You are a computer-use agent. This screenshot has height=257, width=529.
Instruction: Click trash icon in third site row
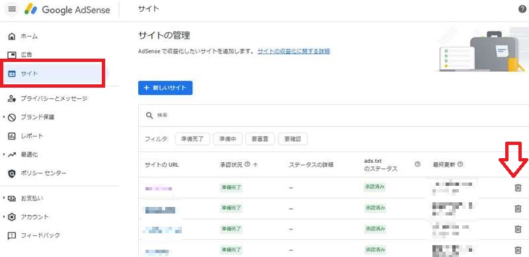(x=518, y=229)
